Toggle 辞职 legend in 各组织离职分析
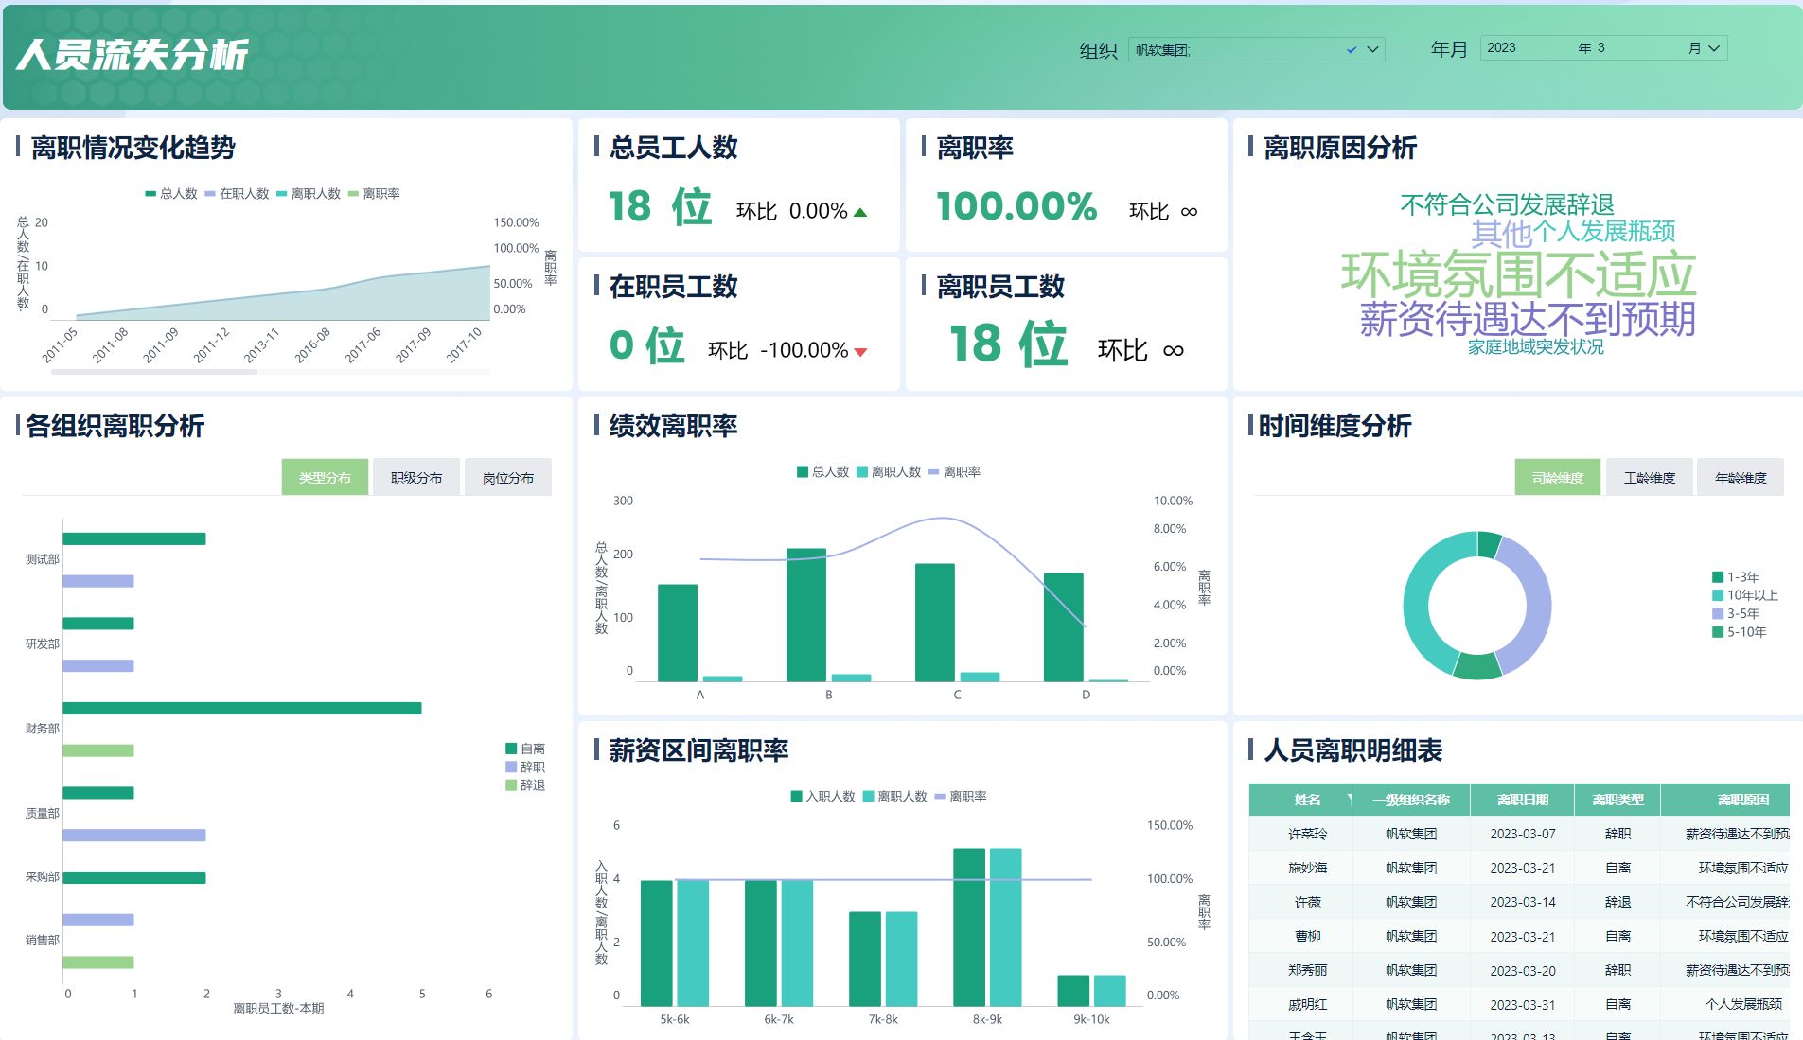1803x1040 pixels. [525, 767]
